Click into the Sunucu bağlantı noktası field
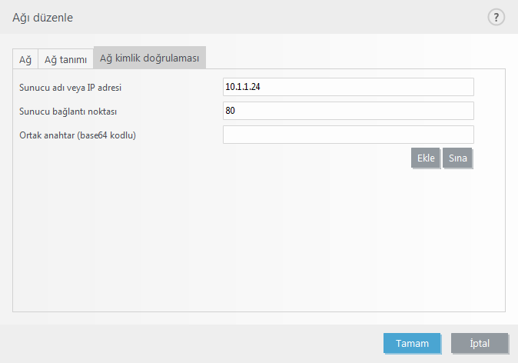The height and width of the screenshot is (363, 518). 348,111
